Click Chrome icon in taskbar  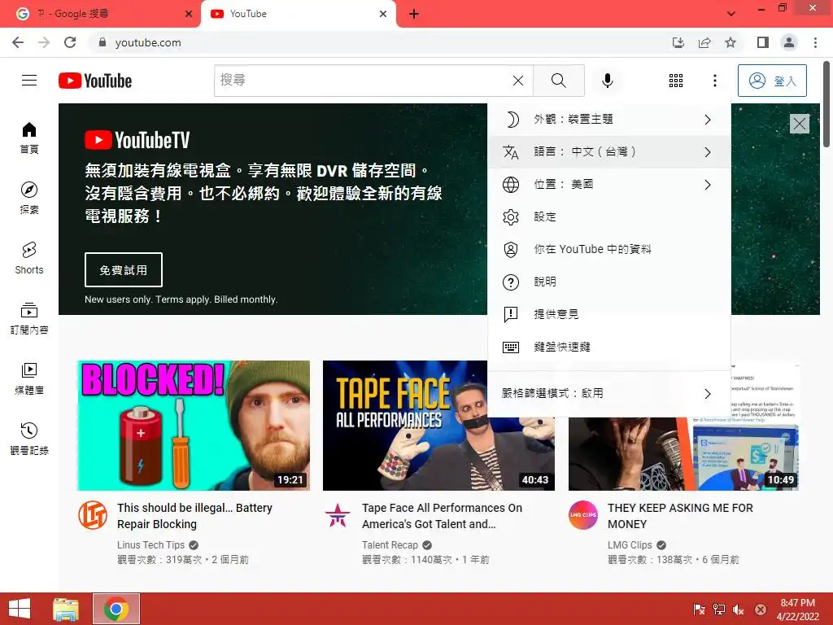point(116,609)
